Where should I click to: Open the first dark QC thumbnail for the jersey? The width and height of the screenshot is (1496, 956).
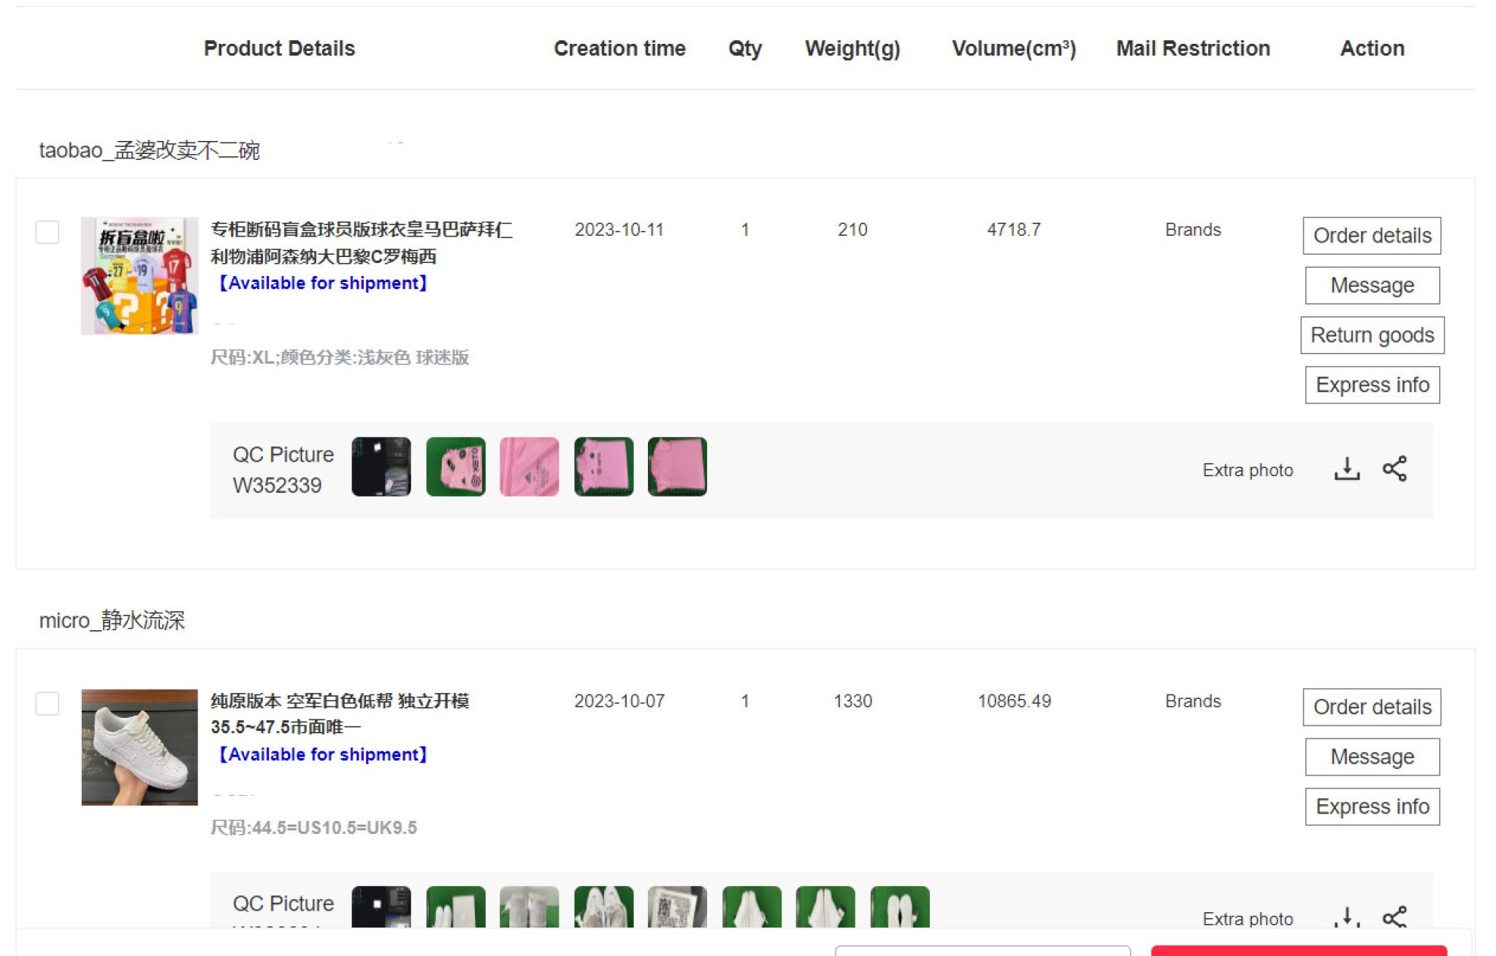click(381, 467)
